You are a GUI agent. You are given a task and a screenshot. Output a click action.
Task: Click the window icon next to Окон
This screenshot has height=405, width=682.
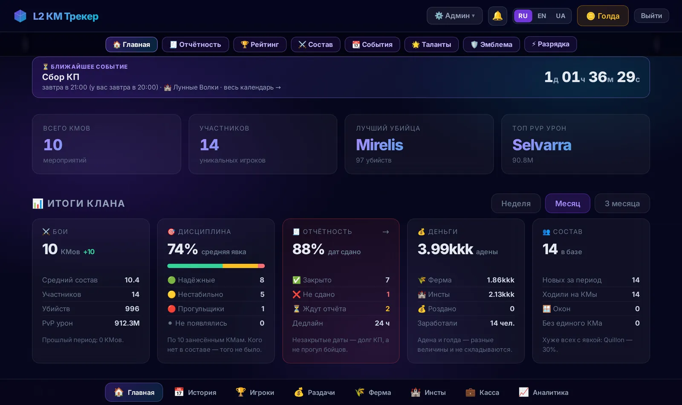pos(546,309)
